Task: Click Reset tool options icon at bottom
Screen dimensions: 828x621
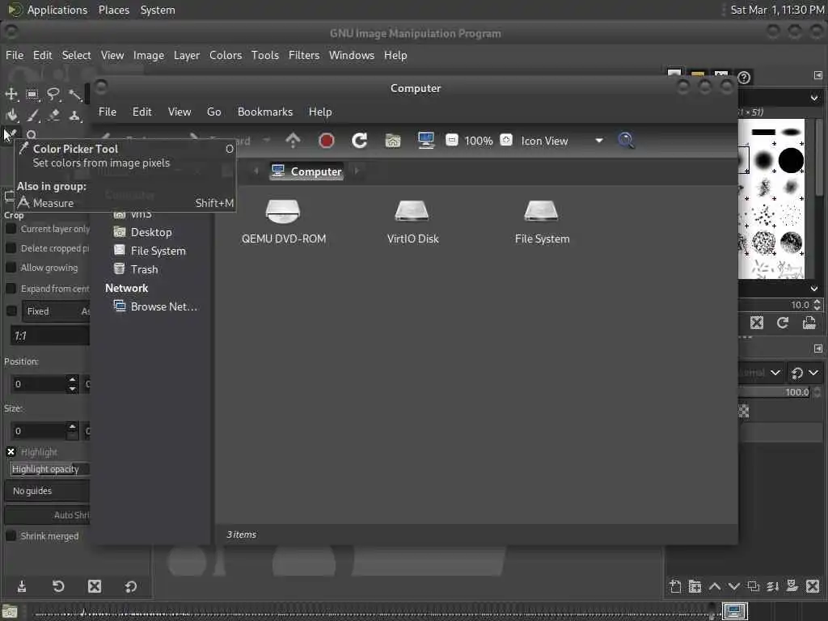Action: [130, 586]
